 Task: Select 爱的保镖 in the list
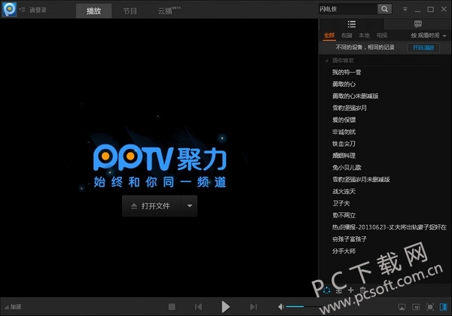coord(344,120)
